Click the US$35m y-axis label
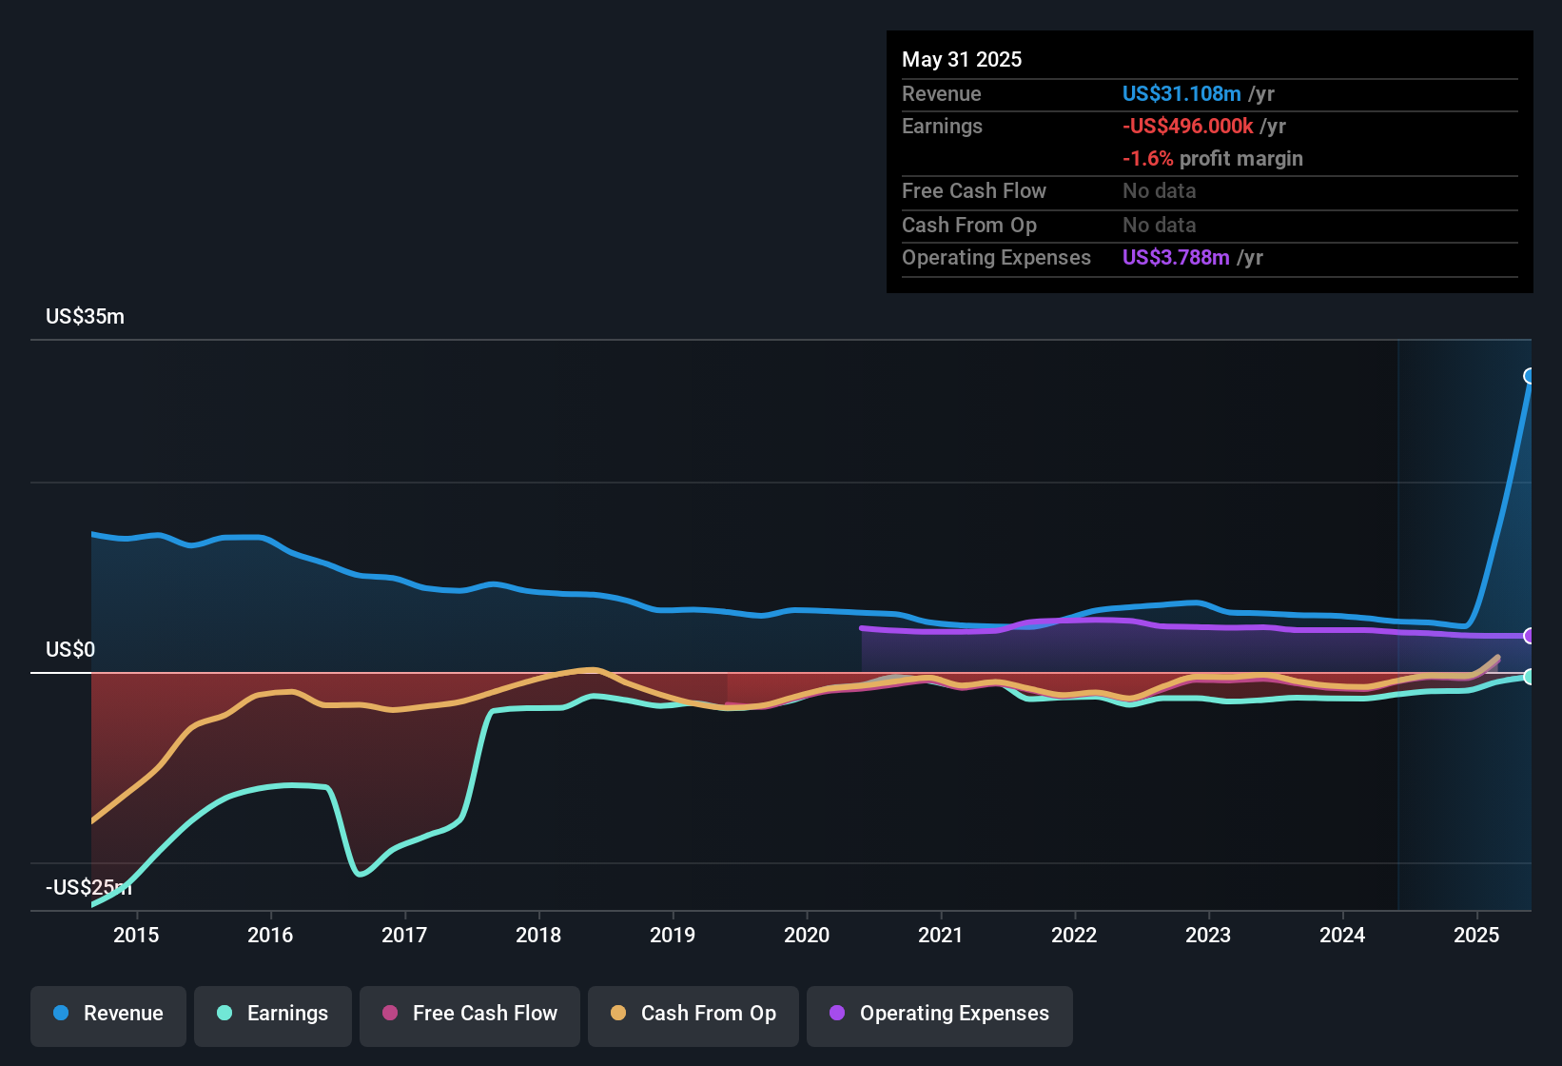Screen dimensions: 1562x1066 (x=85, y=316)
